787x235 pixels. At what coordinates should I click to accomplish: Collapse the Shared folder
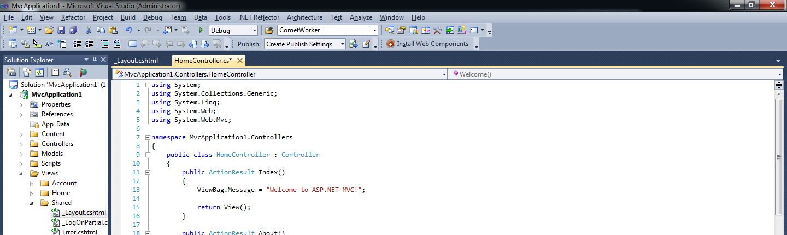pos(32,203)
